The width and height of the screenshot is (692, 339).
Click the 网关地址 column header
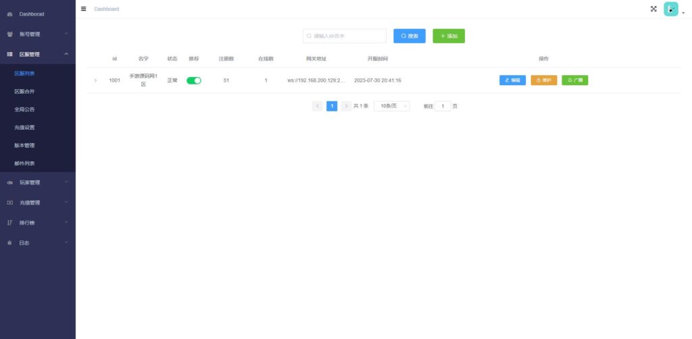[x=316, y=59]
